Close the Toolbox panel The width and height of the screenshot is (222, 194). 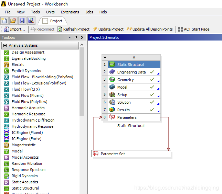coord(82,37)
